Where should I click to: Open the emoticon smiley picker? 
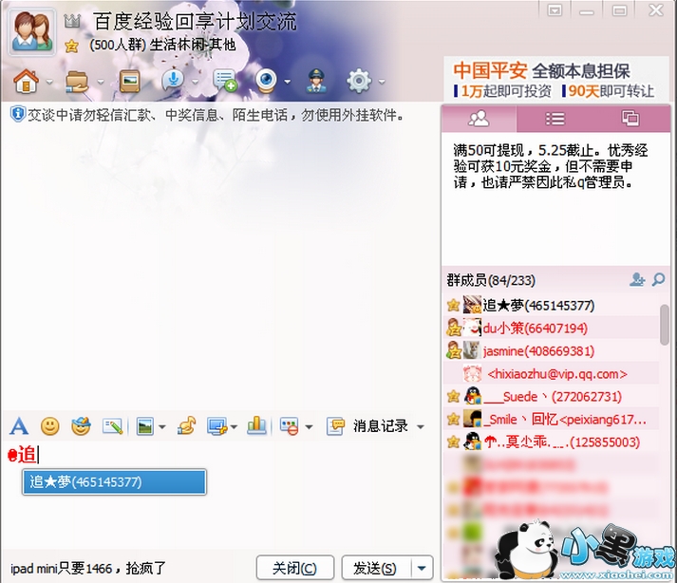pos(50,426)
